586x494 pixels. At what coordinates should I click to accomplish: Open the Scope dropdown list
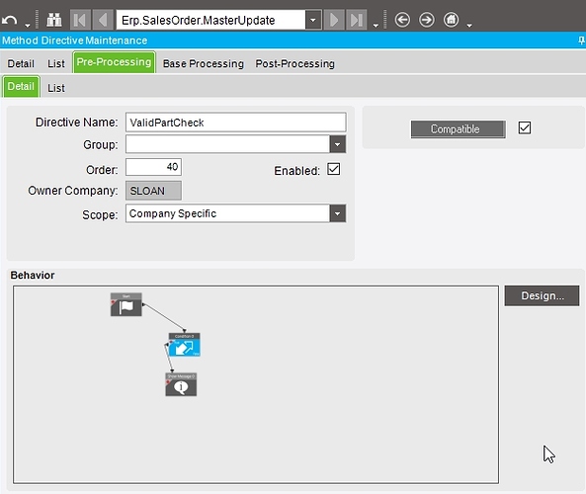338,213
